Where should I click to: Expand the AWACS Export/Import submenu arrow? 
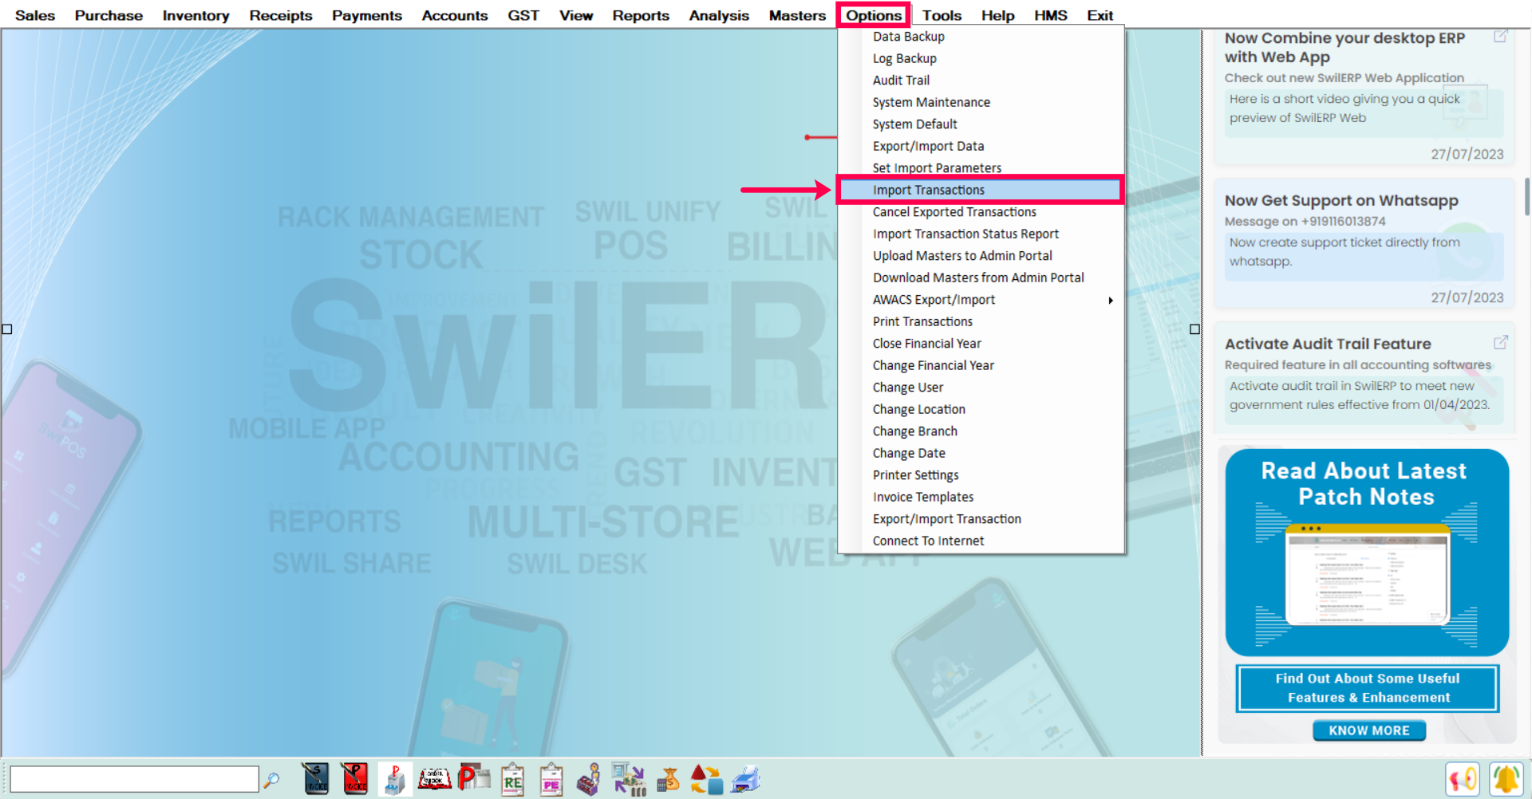pyautogui.click(x=1110, y=300)
